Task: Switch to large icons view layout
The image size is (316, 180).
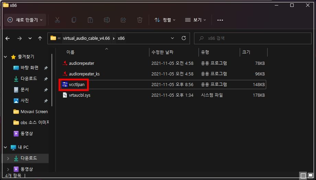Action: 311,176
